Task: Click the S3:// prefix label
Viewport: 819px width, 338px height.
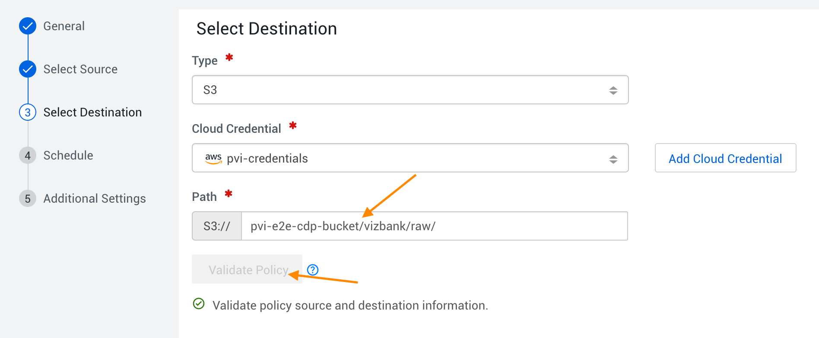Action: 216,226
